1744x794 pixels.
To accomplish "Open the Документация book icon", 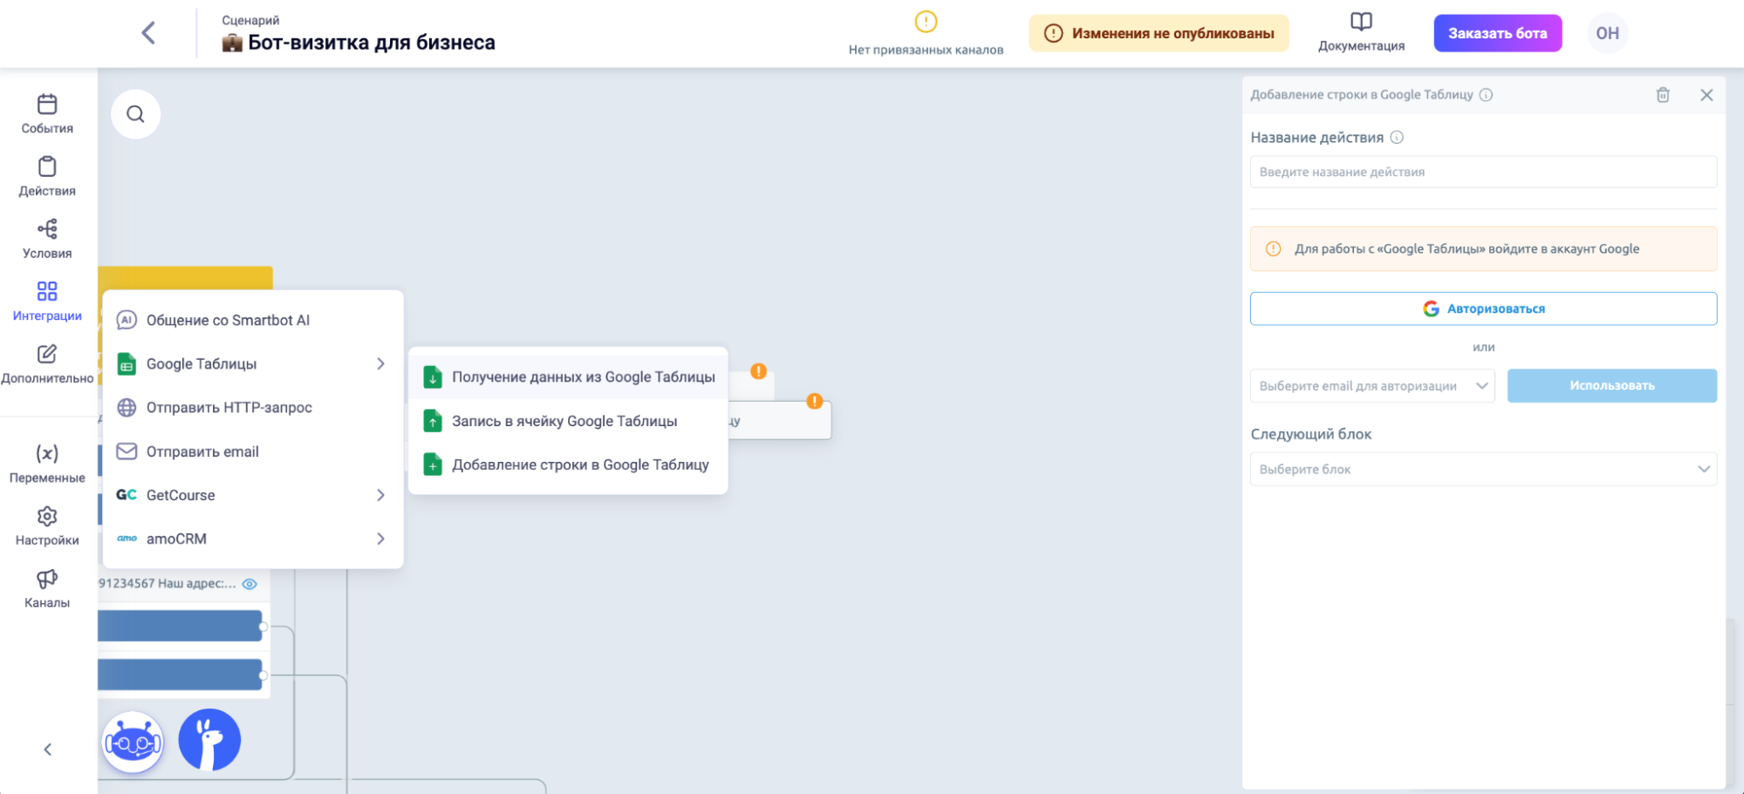I will [x=1361, y=23].
